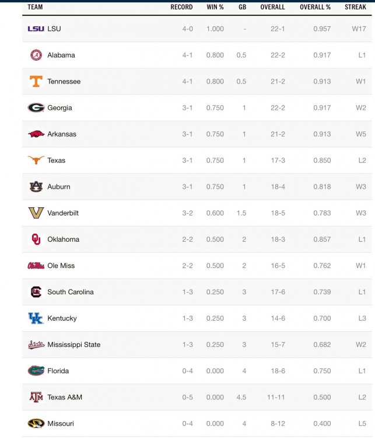Image resolution: width=375 pixels, height=438 pixels.
Task: Open the South Carolina team link
Action: 70,292
